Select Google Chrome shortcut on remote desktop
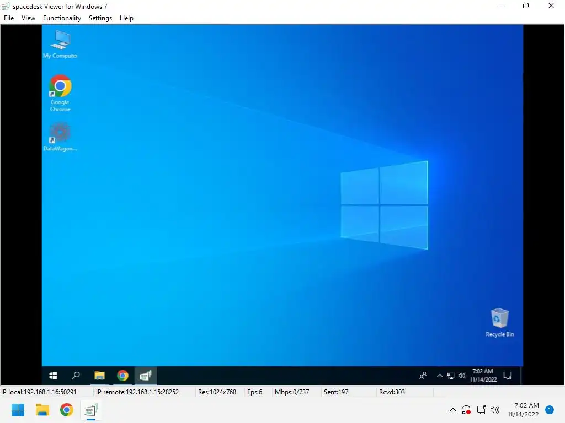565x423 pixels. (x=60, y=93)
